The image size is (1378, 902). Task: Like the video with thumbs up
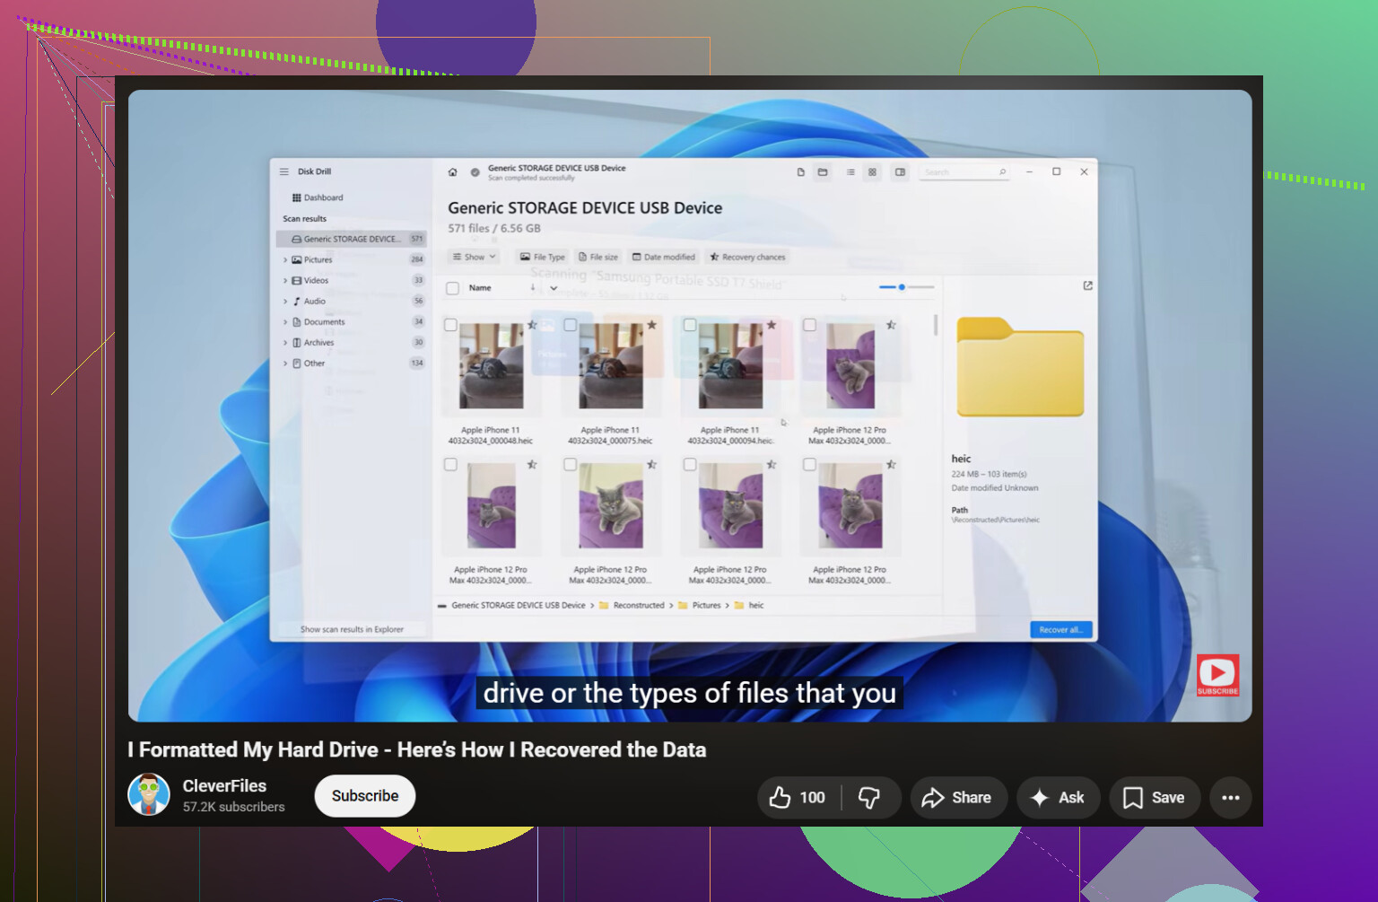(797, 798)
